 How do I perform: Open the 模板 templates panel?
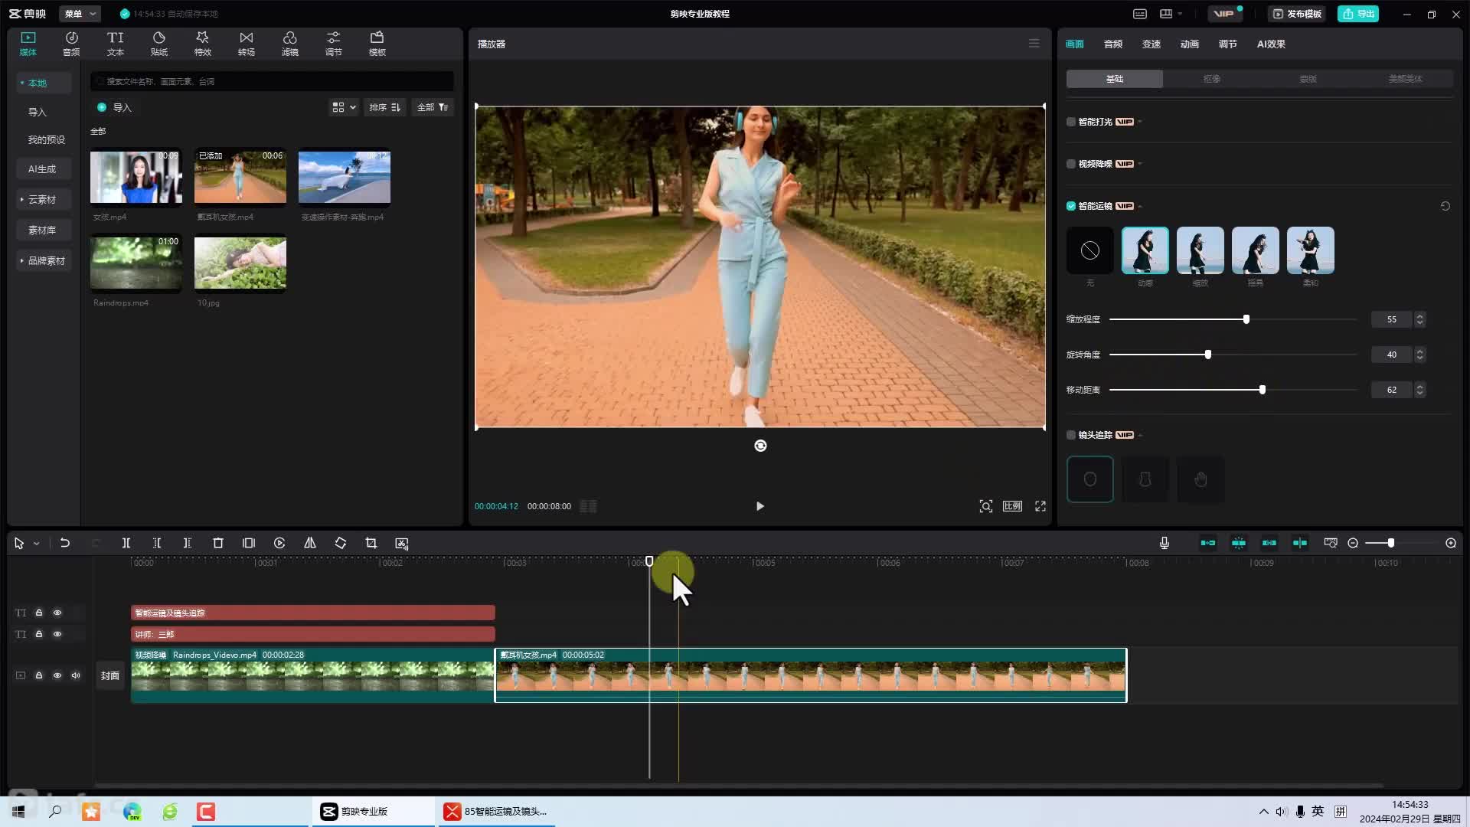tap(377, 44)
